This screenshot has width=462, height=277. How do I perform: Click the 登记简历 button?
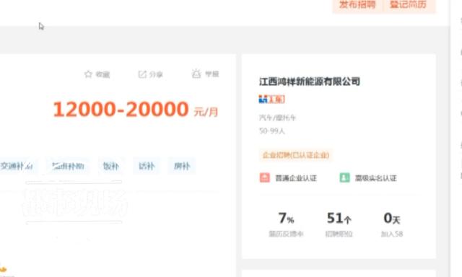[x=409, y=5]
